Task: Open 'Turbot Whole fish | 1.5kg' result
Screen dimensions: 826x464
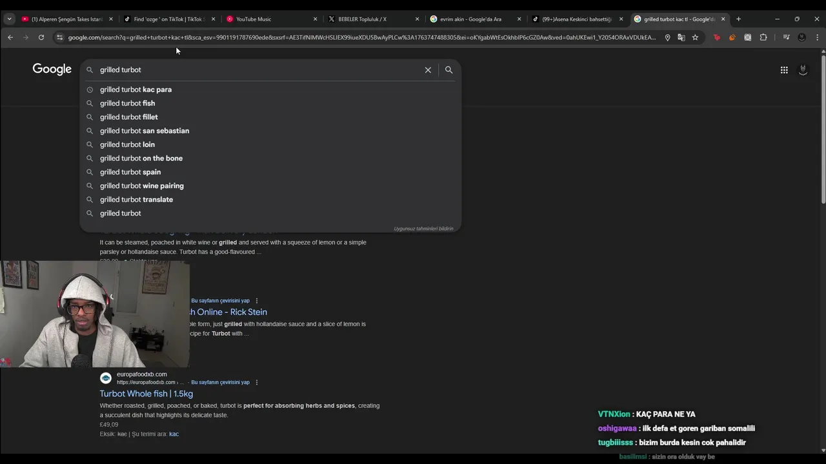Action: click(x=146, y=394)
